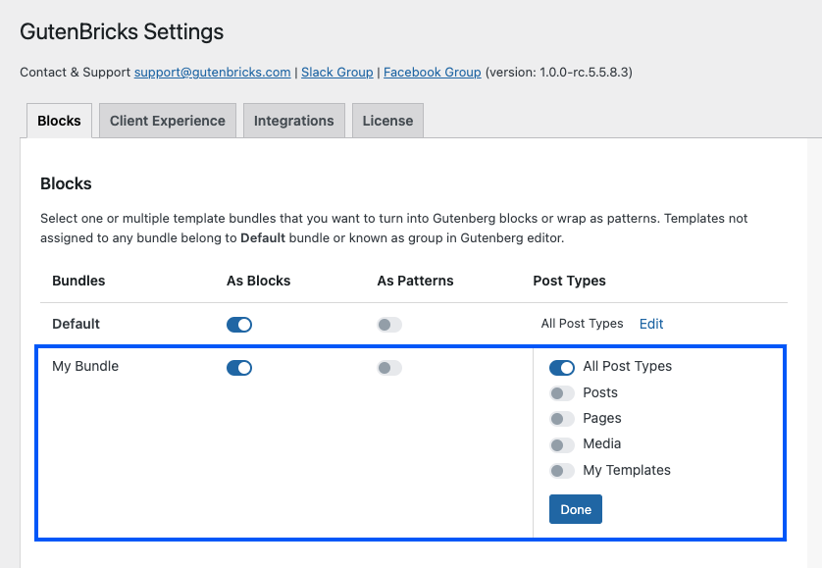Screen dimensions: 822x568
Task: Visit the Facebook Group link
Action: pos(432,73)
